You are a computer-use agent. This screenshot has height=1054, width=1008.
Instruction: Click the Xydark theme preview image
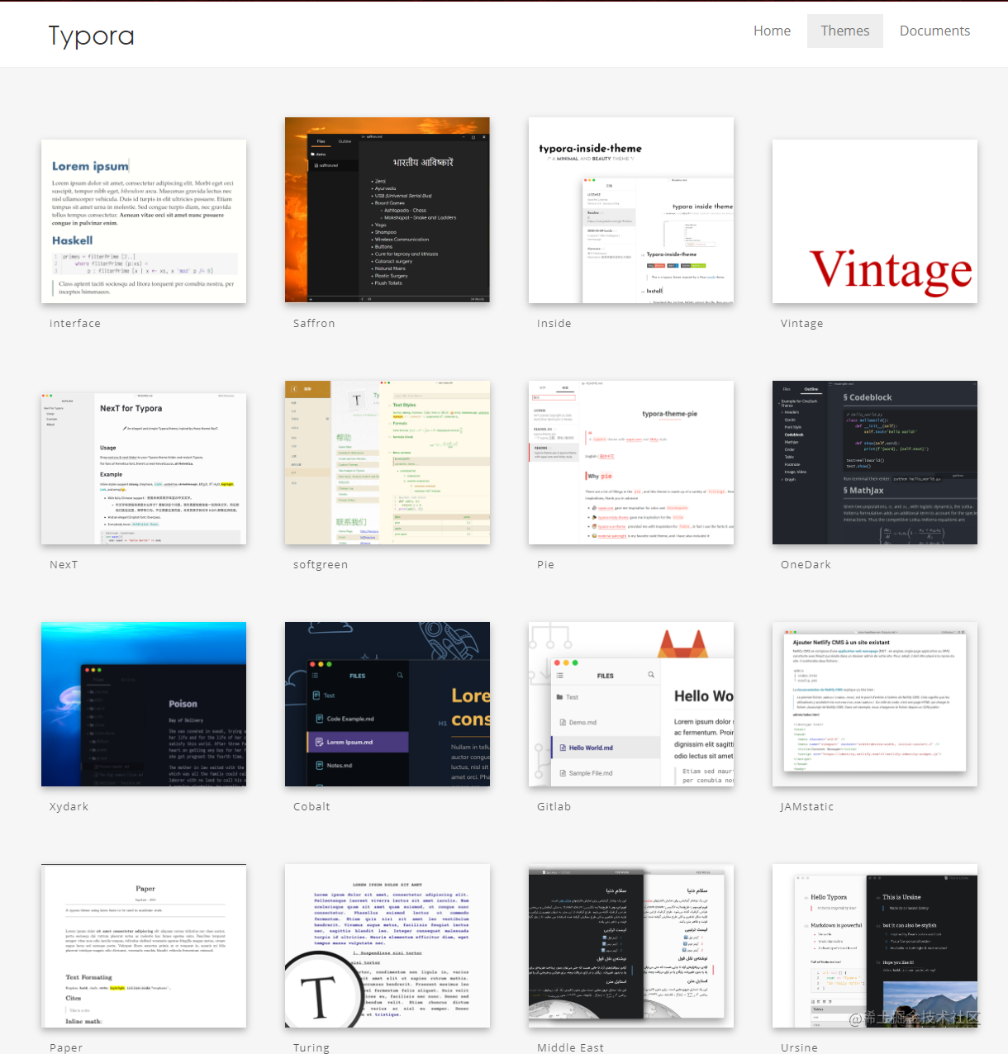(x=144, y=704)
